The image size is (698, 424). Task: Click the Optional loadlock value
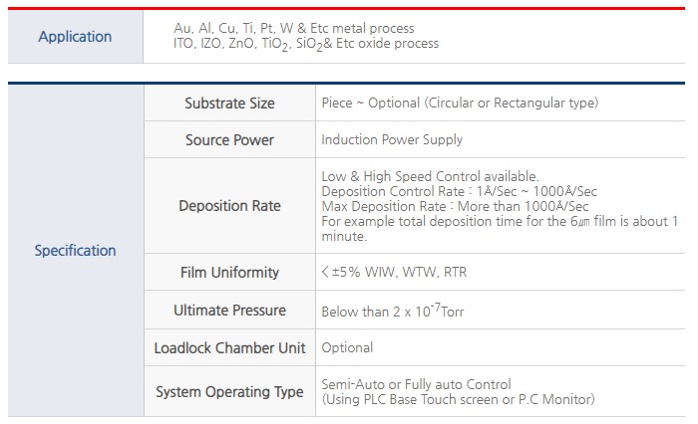347,348
